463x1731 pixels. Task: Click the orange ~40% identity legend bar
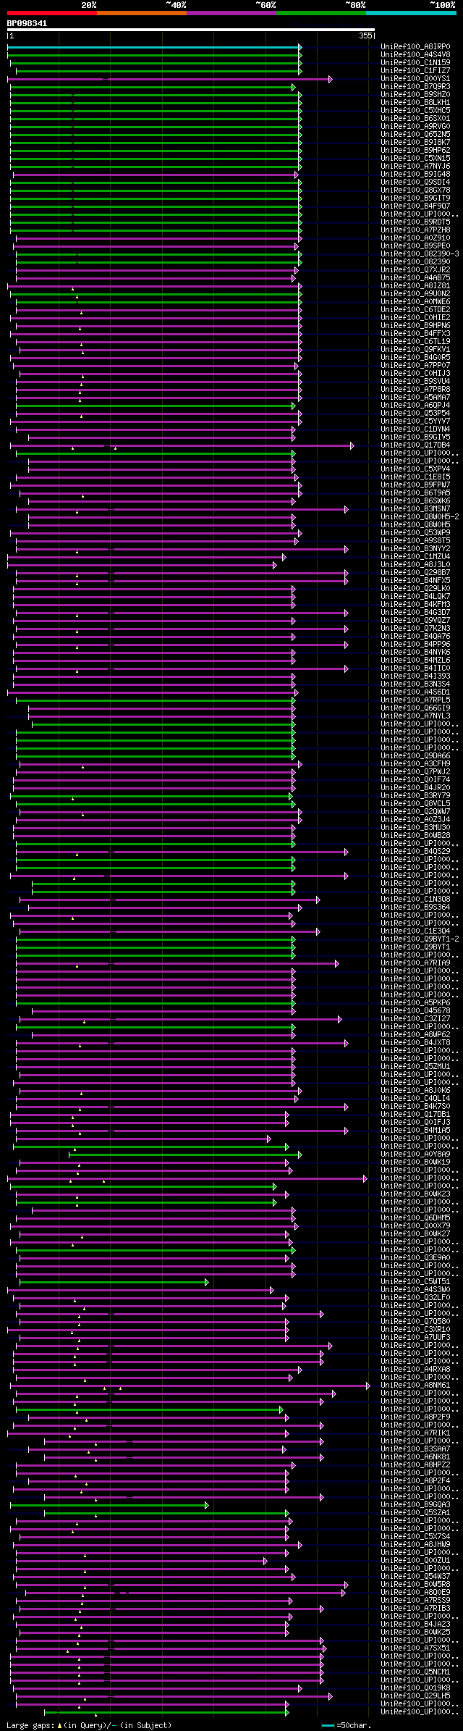(141, 13)
